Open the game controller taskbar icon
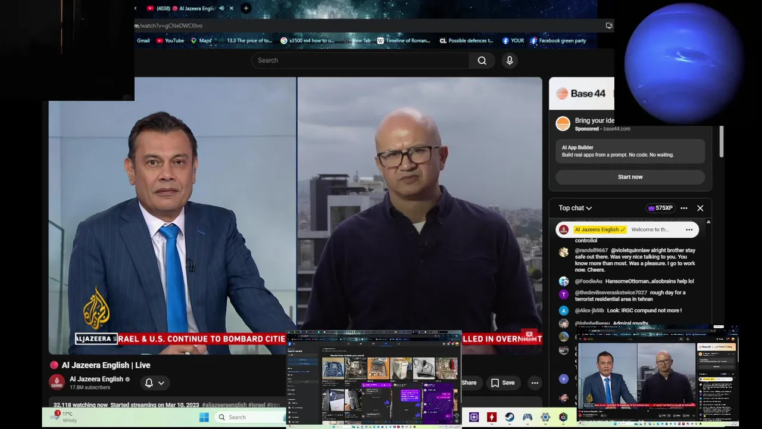Viewport: 762px width, 429px height. click(527, 417)
